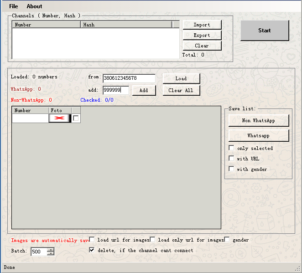Click the Hash column header

[126, 25]
